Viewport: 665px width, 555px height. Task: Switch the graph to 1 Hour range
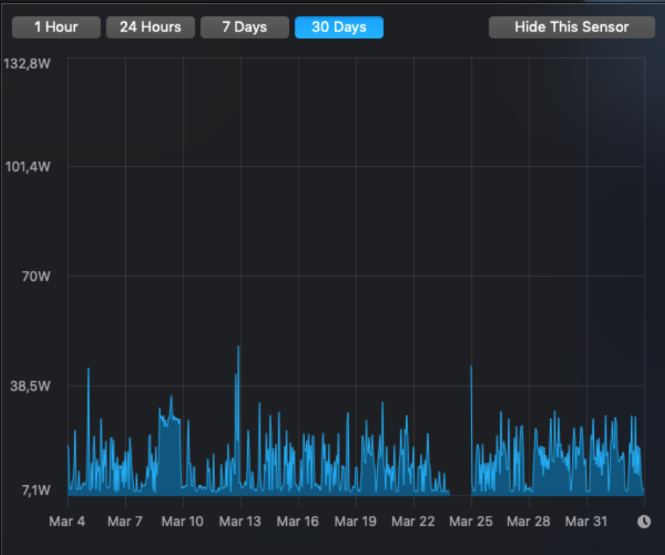tap(56, 27)
